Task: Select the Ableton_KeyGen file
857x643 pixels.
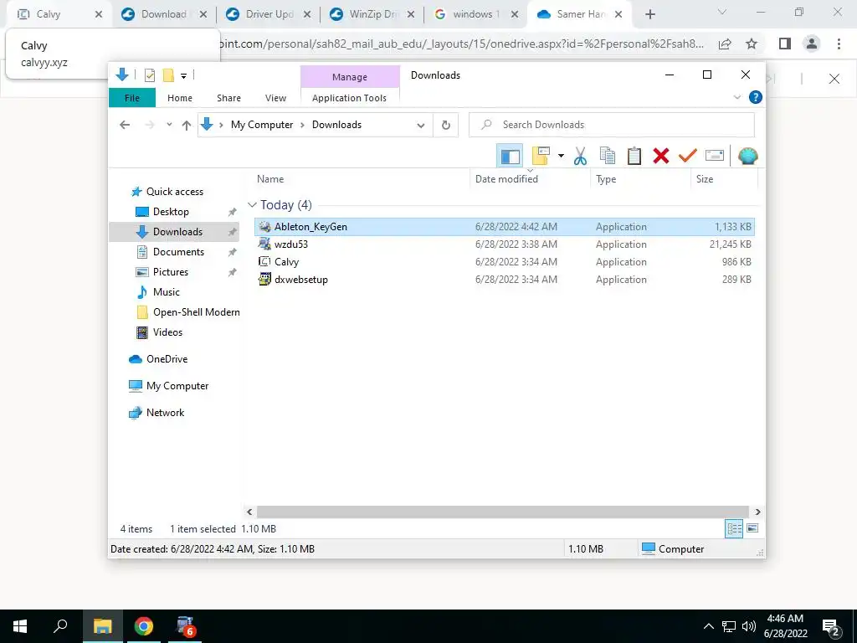Action: click(x=504, y=226)
